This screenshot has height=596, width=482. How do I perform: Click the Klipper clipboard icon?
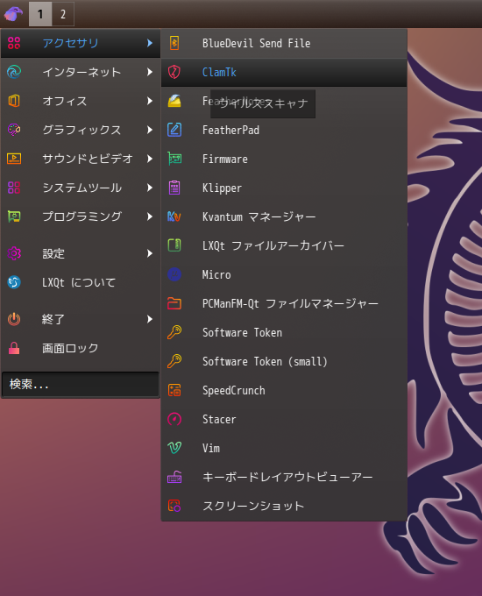pyautogui.click(x=174, y=188)
